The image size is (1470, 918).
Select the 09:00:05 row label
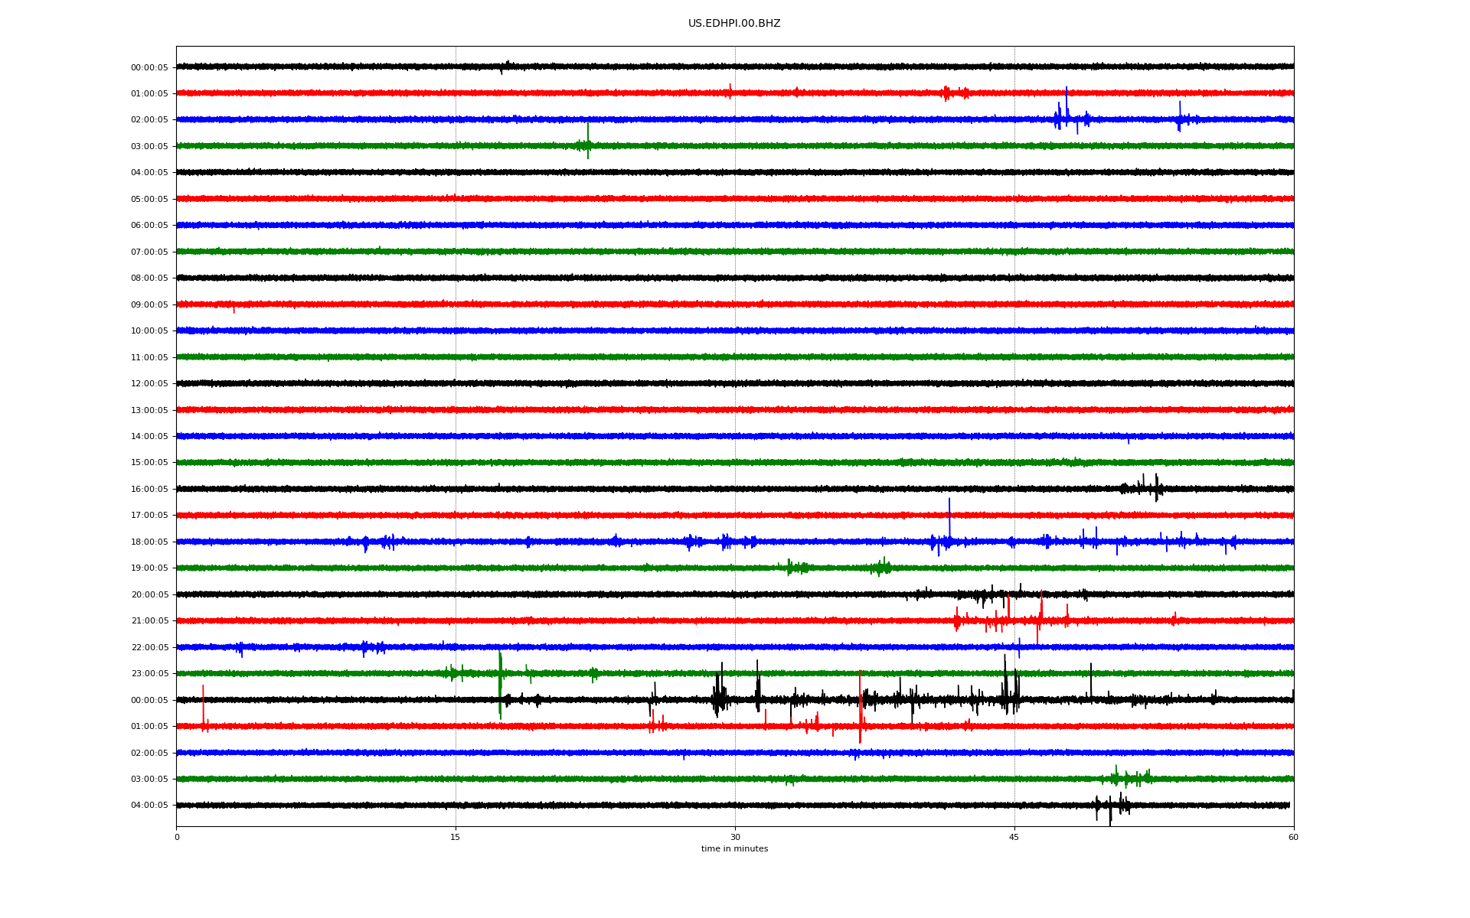click(x=149, y=305)
